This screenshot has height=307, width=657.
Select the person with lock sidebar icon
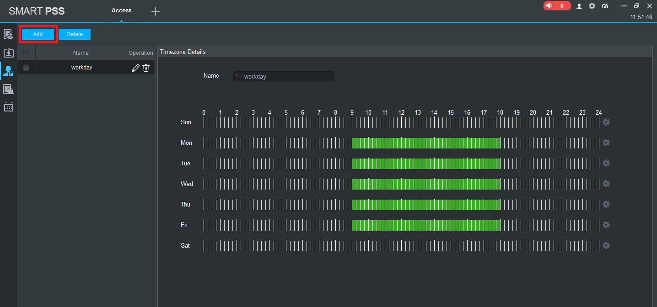click(8, 71)
